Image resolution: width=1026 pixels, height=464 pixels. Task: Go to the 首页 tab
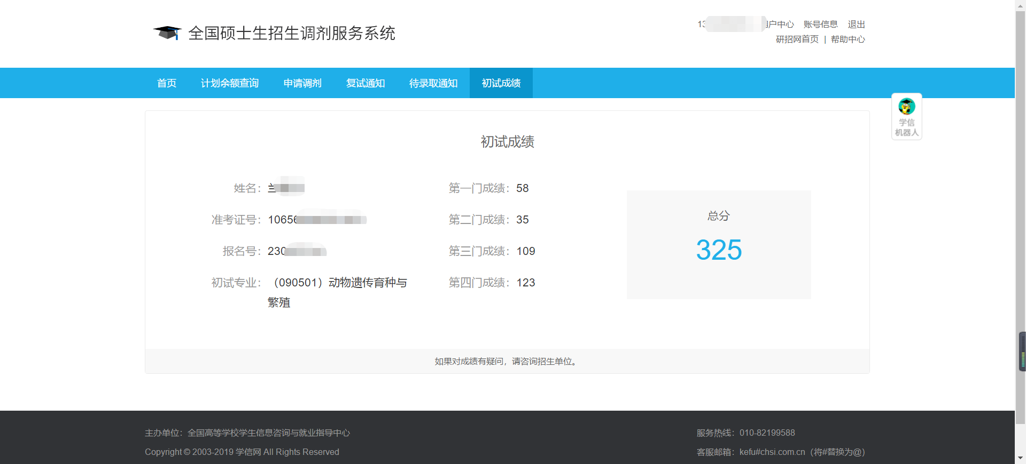167,83
